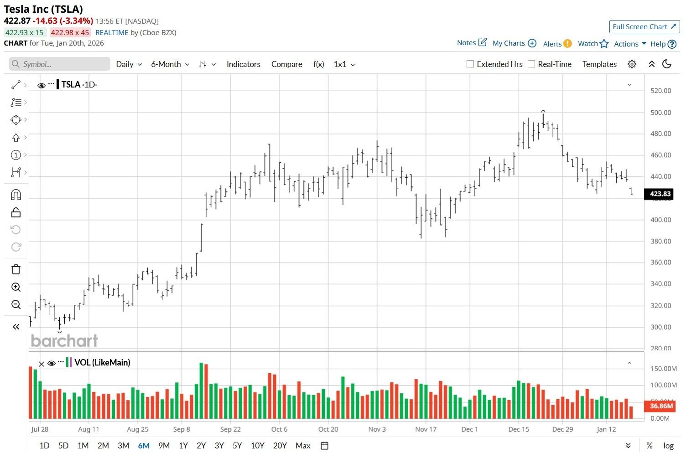Viewport: 686px width, 453px height.
Task: Select the Fibonacci levels list tool
Action: pyautogui.click(x=16, y=103)
